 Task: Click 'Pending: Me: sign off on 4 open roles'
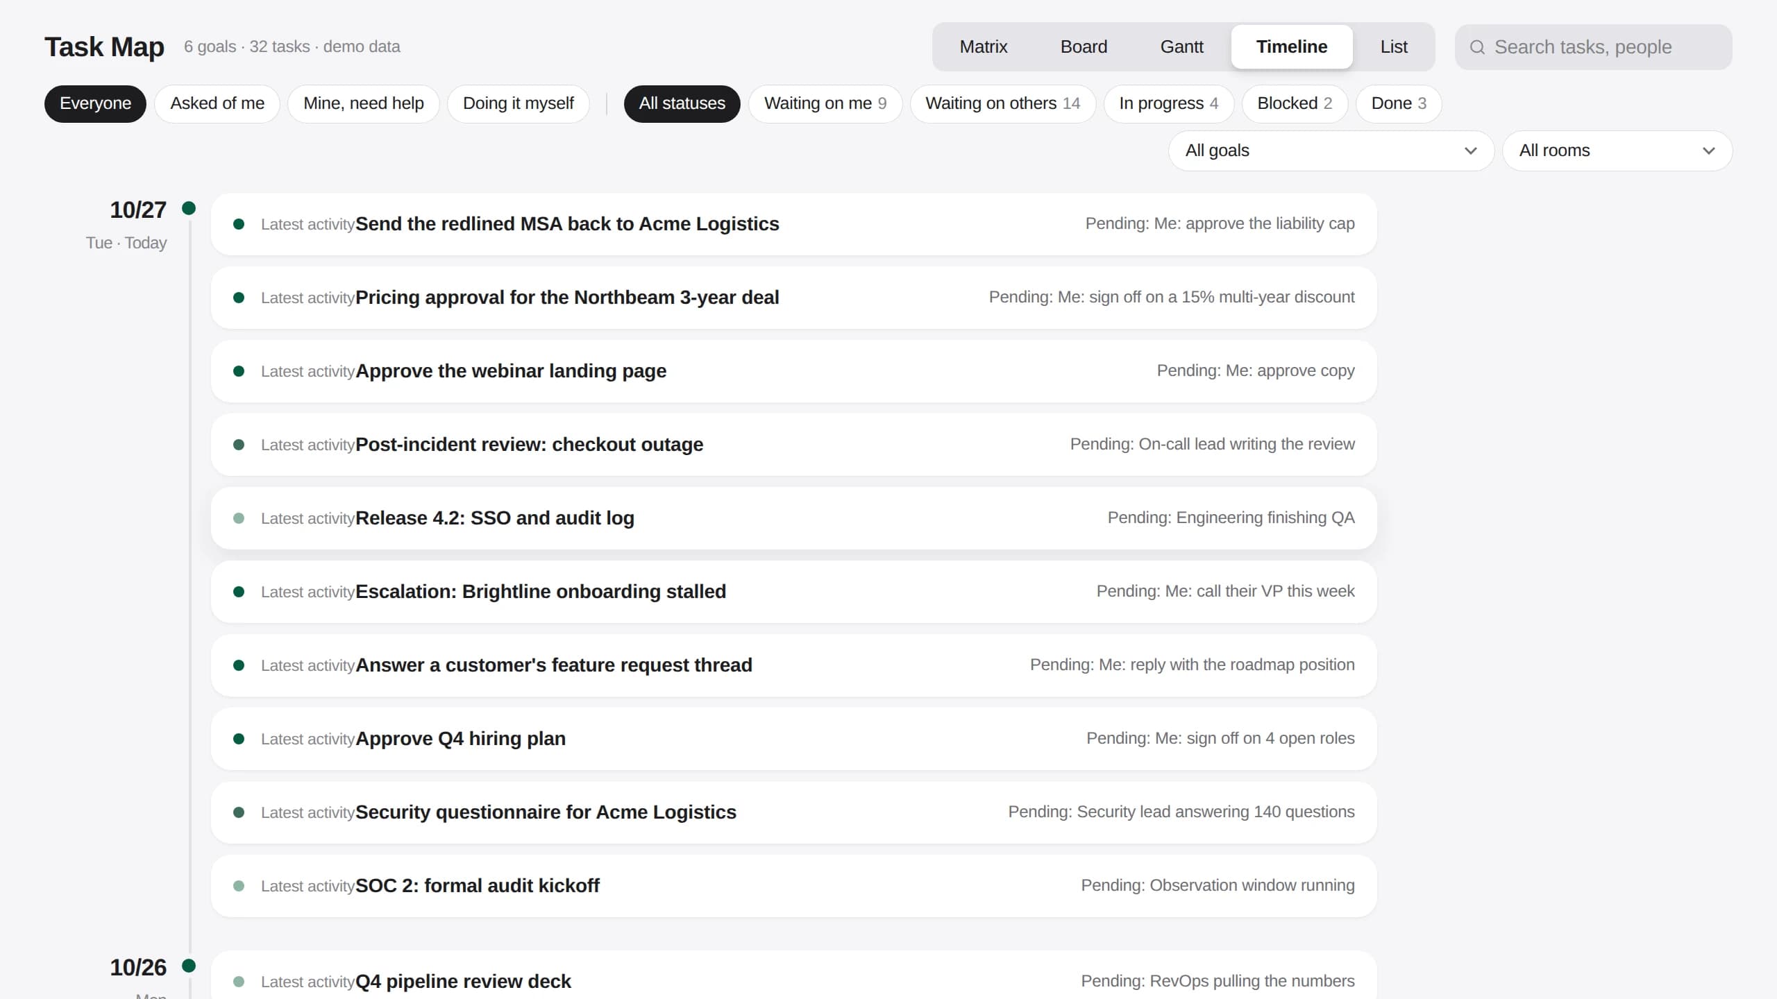1220,738
